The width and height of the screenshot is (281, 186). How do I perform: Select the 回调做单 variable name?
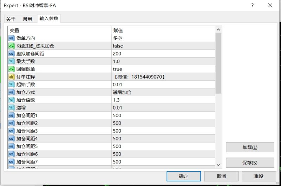point(26,69)
